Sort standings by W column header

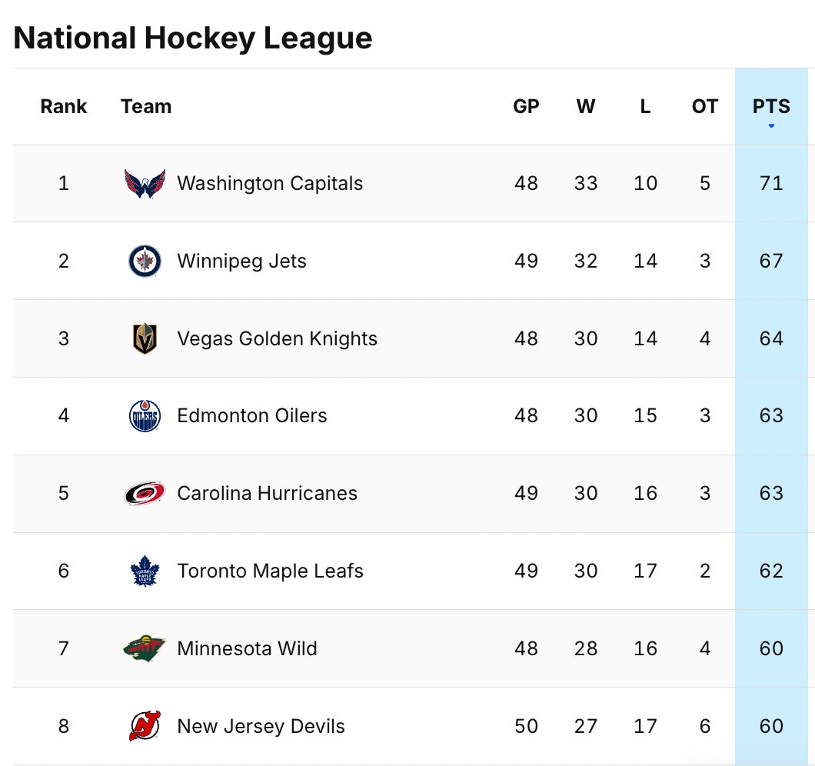pyautogui.click(x=586, y=107)
